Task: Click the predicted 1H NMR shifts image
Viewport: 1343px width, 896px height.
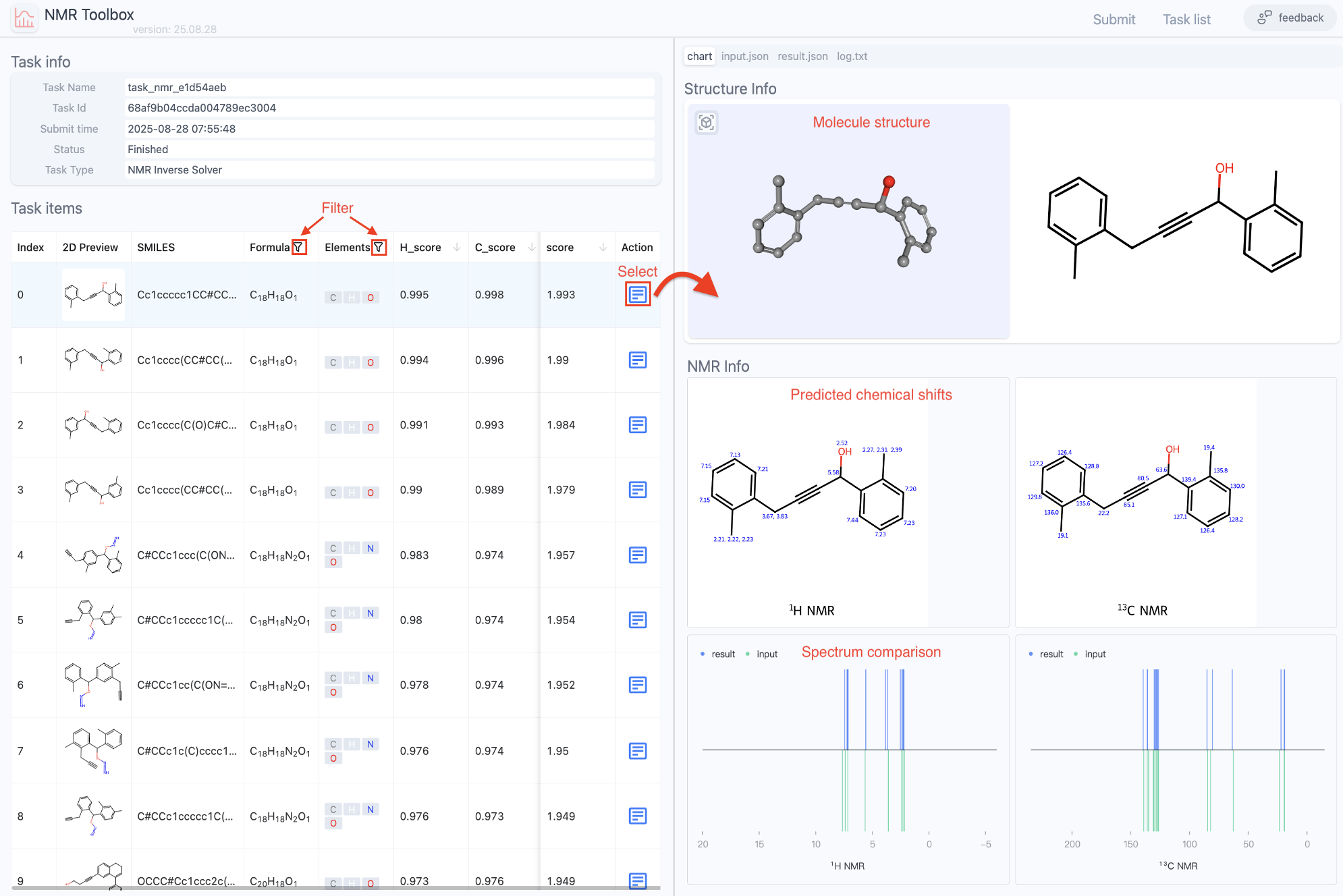Action: coord(808,503)
